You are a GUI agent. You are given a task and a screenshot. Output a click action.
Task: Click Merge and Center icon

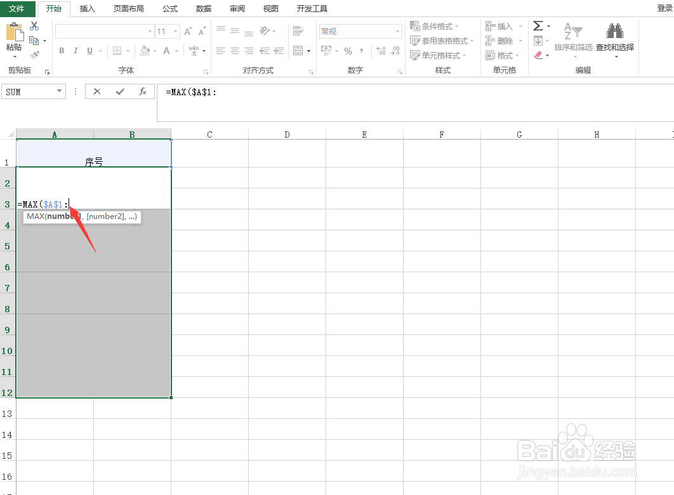tap(298, 51)
